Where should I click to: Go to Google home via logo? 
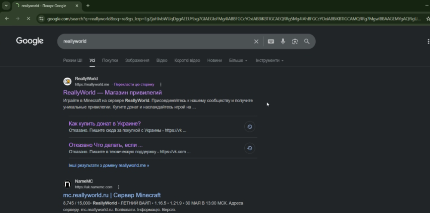click(30, 41)
